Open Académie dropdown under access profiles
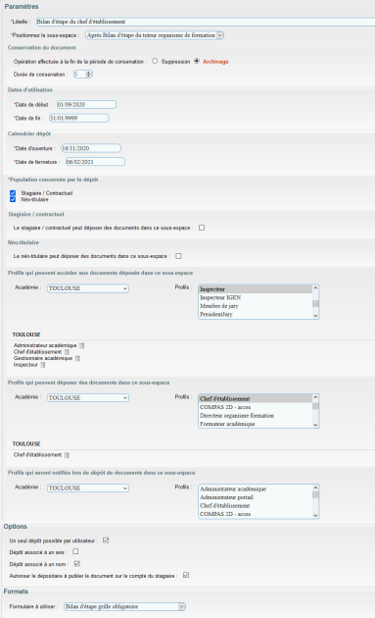375x618 pixels. pyautogui.click(x=88, y=288)
